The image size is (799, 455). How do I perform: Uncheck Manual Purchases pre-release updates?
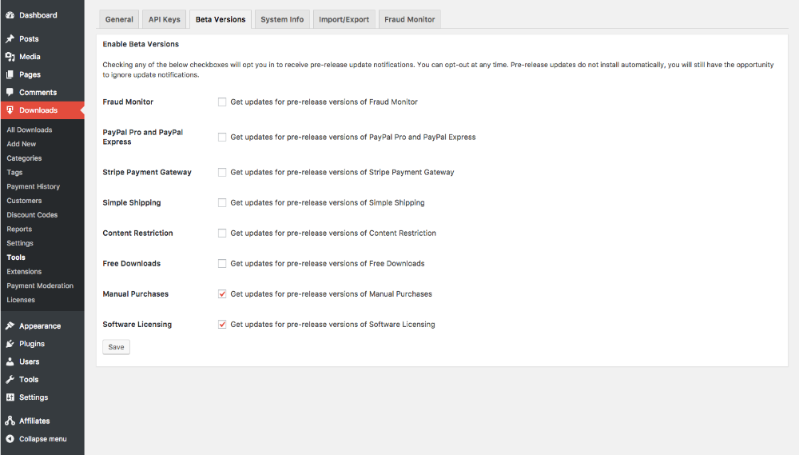[x=222, y=294]
